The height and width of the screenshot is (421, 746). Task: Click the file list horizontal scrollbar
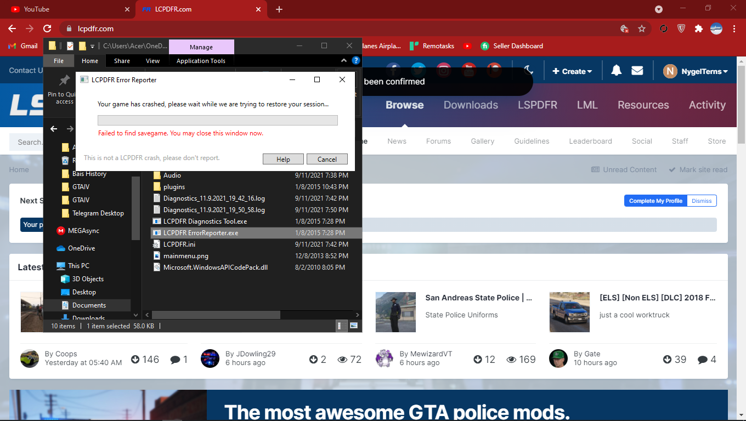tap(216, 315)
